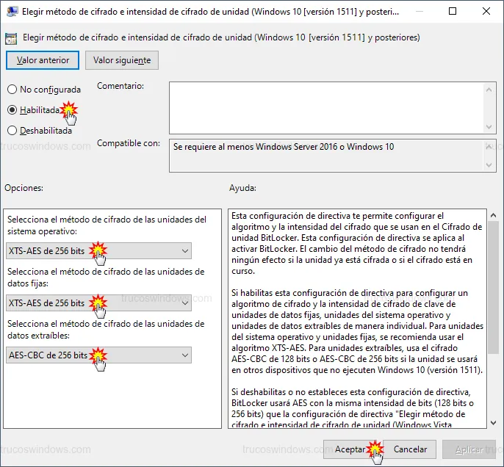This screenshot has width=504, height=467.
Task: Click the down arrow in the Compatible con box
Action: (489, 165)
